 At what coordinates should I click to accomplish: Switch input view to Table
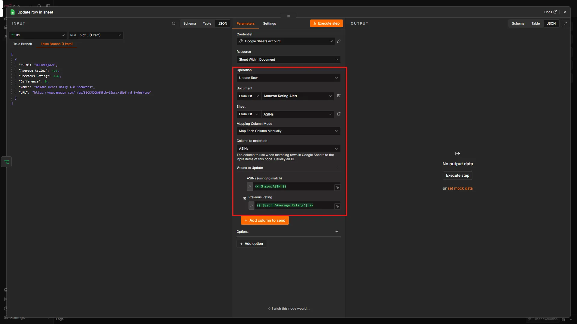click(207, 23)
